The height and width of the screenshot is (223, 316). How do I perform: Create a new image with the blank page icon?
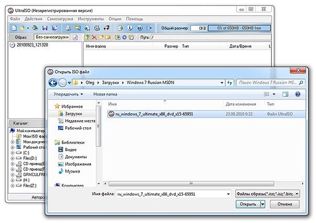14,28
